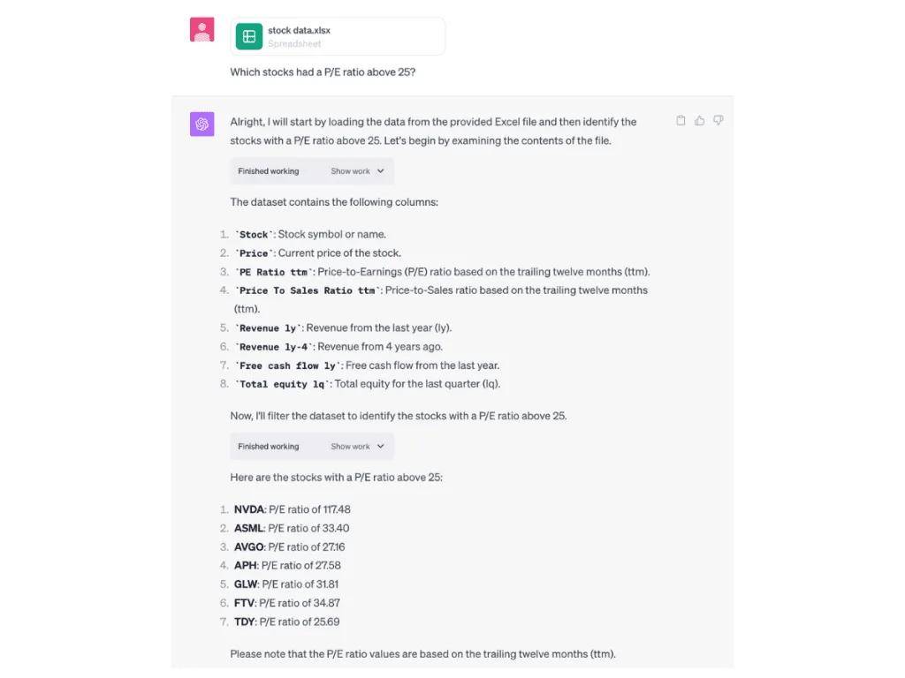Image resolution: width=905 pixels, height=678 pixels.
Task: Copy the assistant response with clipboard icon
Action: (681, 120)
